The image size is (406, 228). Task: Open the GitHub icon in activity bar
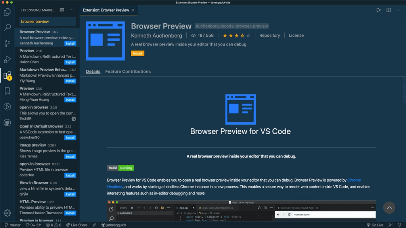click(x=7, y=123)
